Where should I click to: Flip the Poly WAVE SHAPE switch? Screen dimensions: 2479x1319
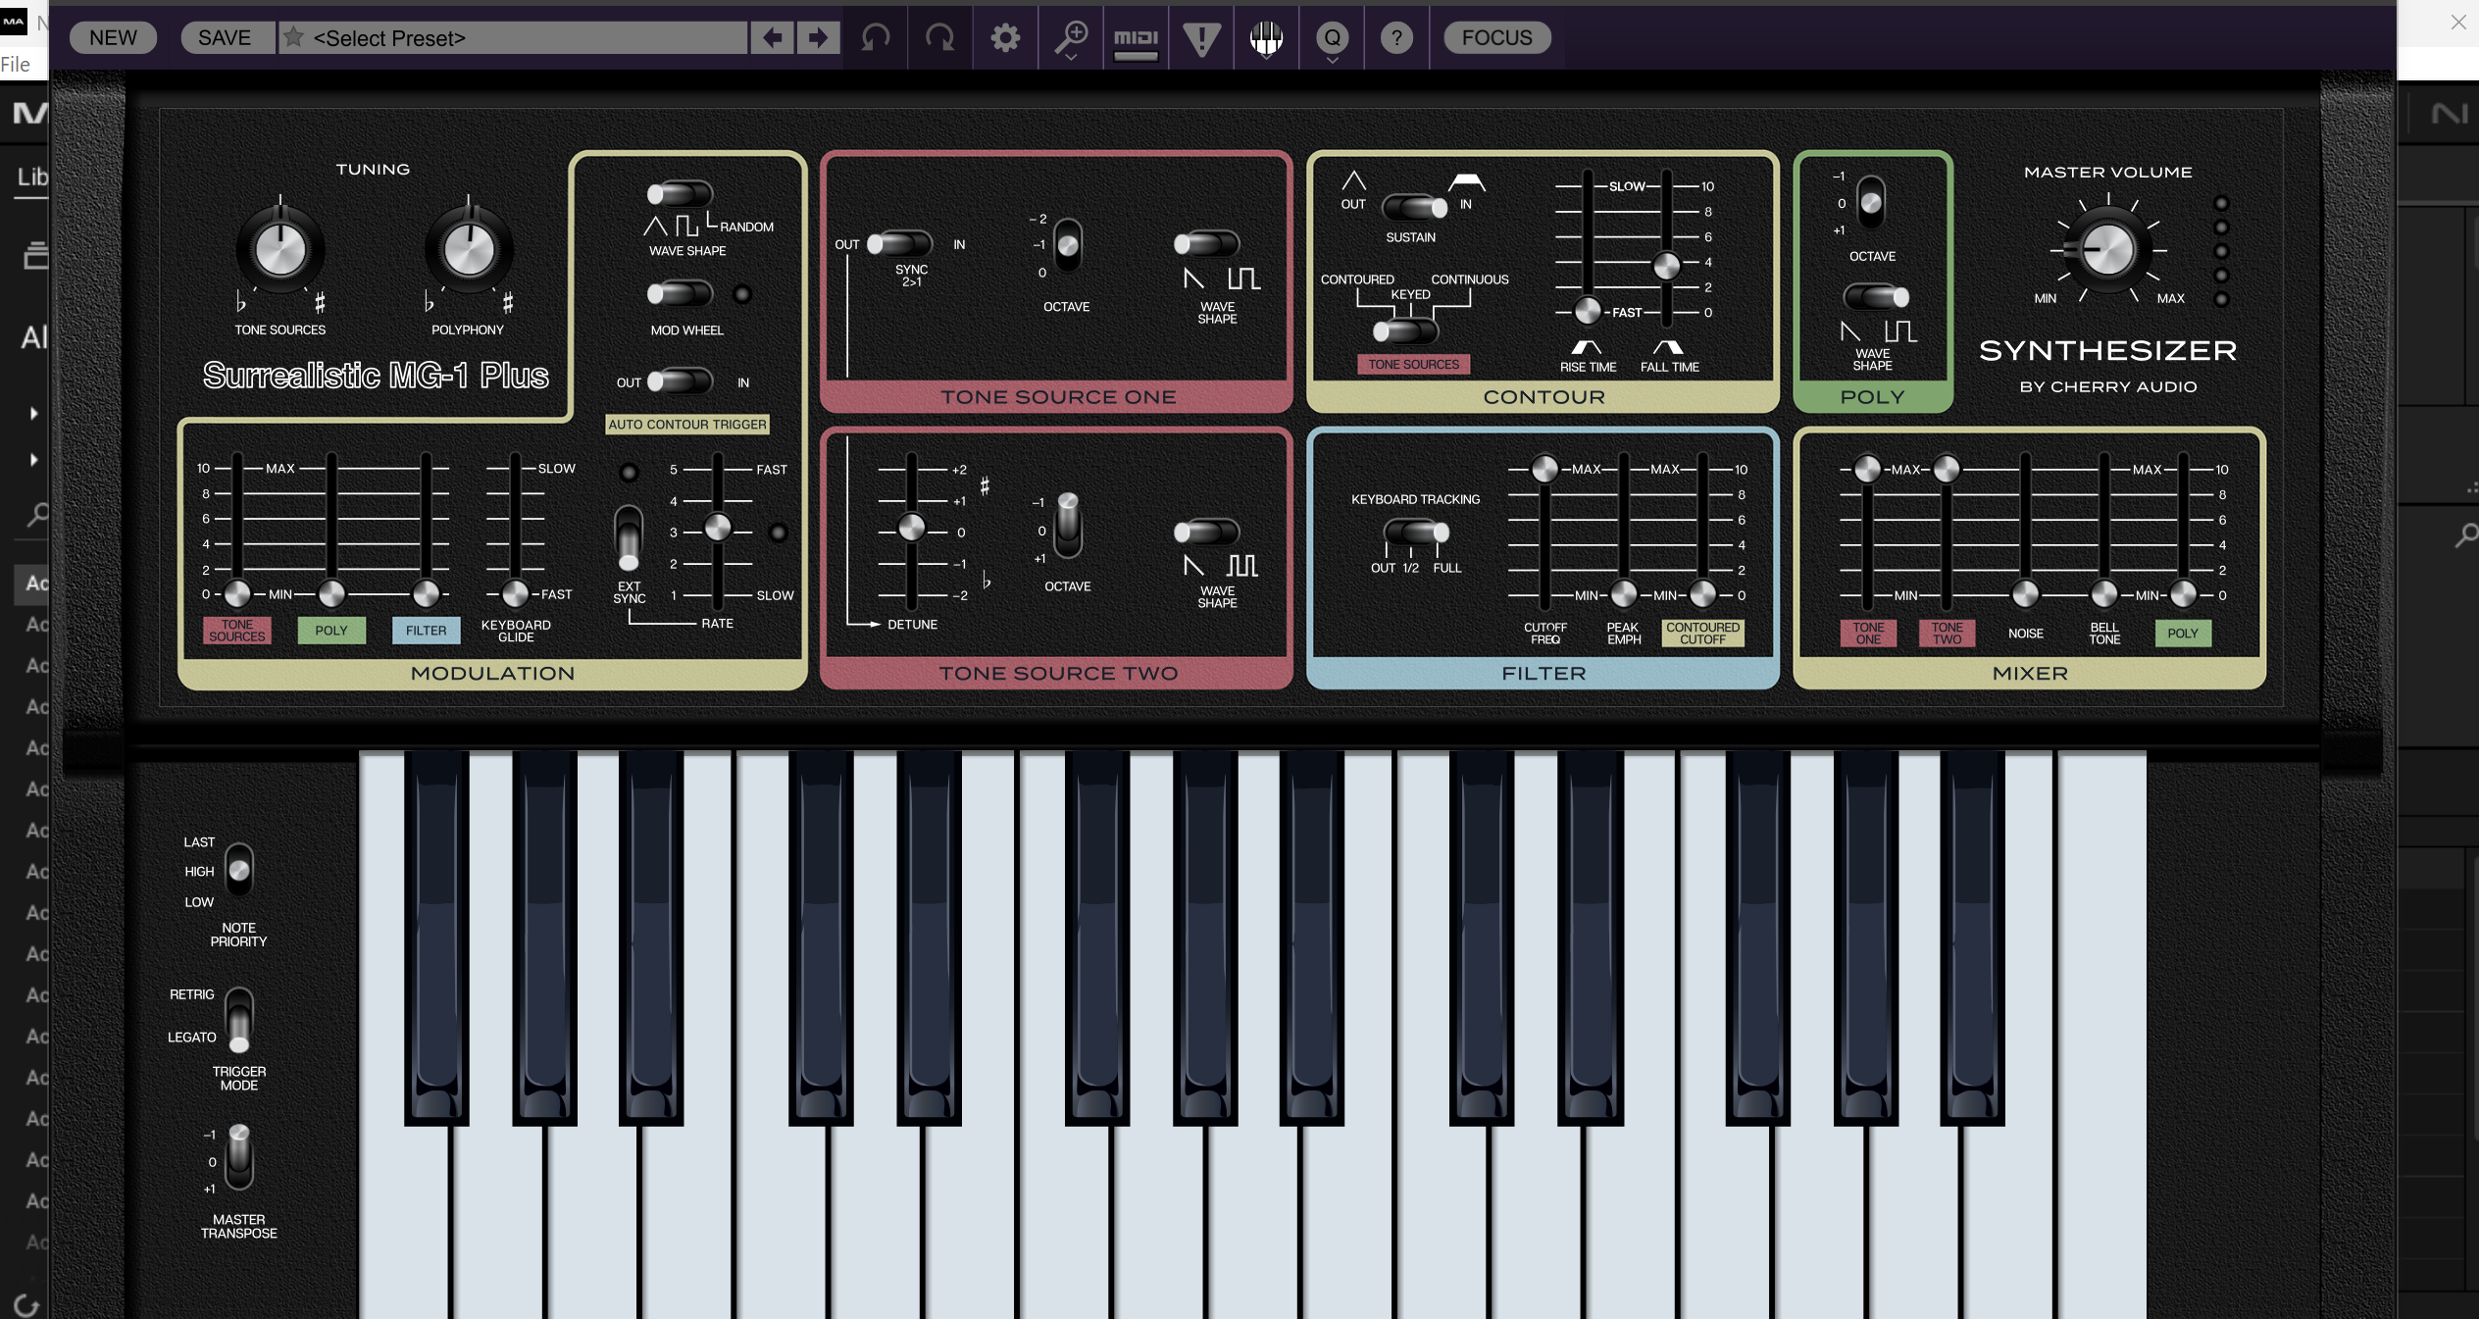click(1877, 296)
